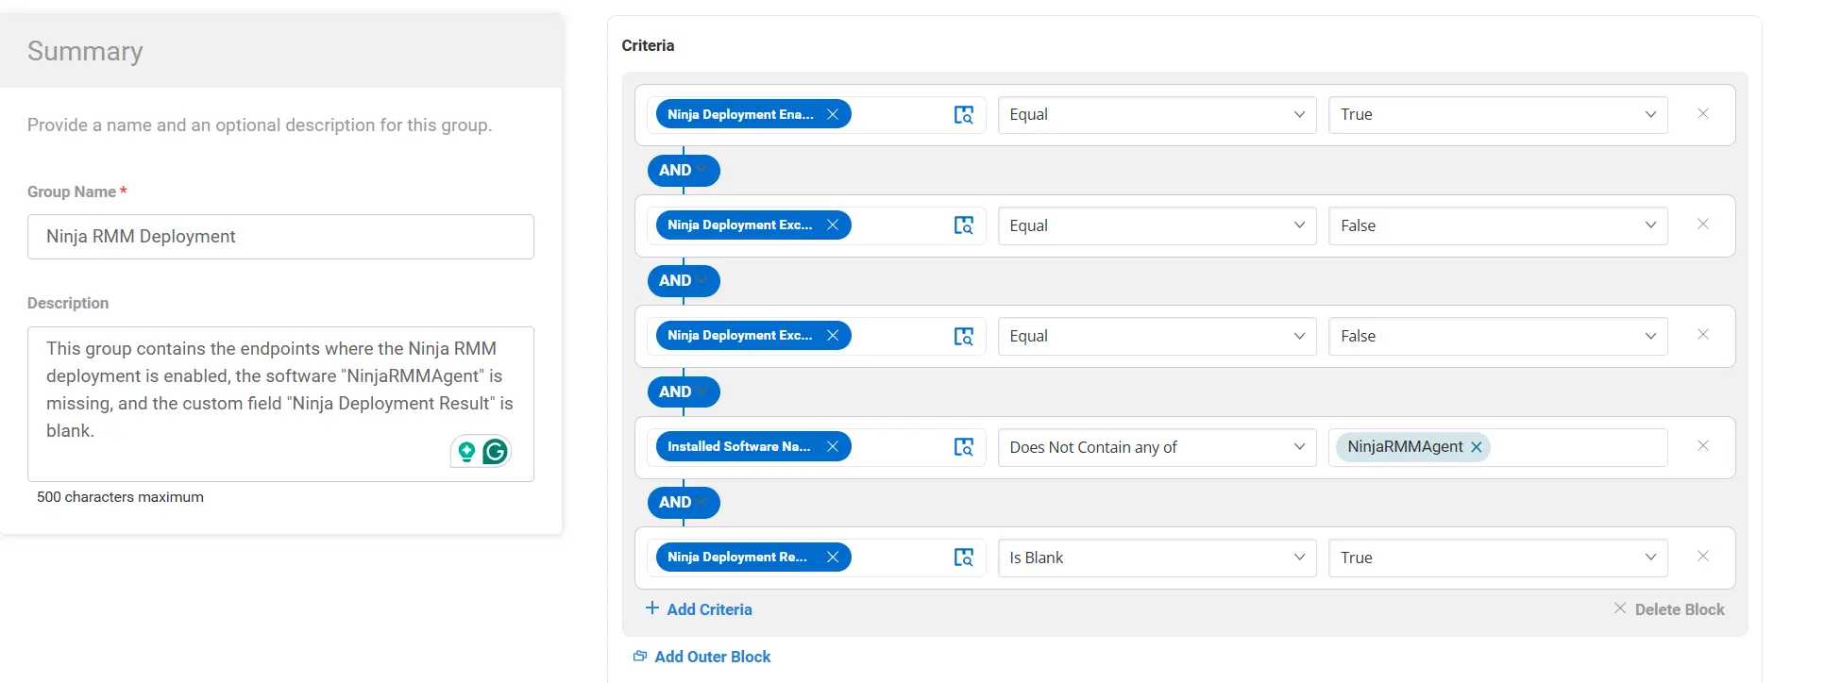This screenshot has width=1842, height=683.
Task: Open True value dropdown in Is Blank row
Action: 1497,558
